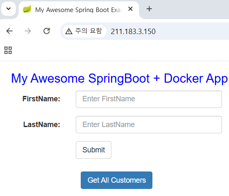
Task: Go back to the previous page
Action: click(x=10, y=31)
